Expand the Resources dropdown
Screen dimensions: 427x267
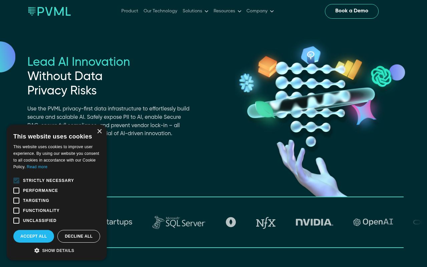(227, 11)
